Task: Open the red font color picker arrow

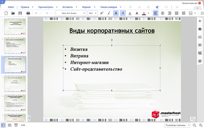Action: [x=149, y=13]
